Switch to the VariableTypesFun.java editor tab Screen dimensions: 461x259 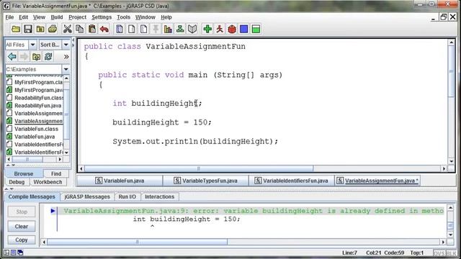205,181
